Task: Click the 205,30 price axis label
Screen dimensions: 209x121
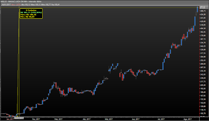Action: click(x=203, y=85)
